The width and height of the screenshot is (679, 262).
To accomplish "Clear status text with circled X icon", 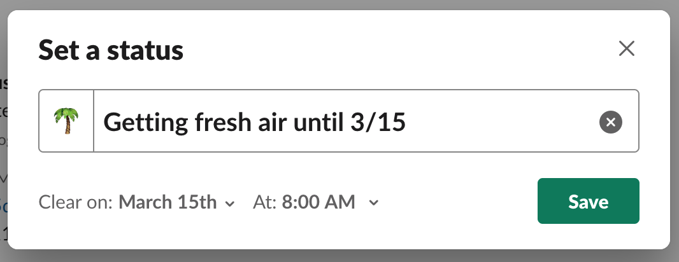I will point(611,122).
